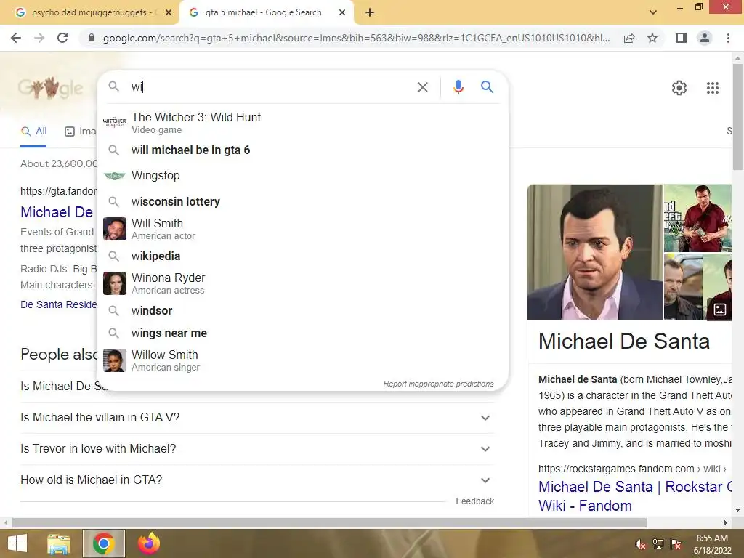
Task: Select the Images results tab
Action: coord(80,132)
